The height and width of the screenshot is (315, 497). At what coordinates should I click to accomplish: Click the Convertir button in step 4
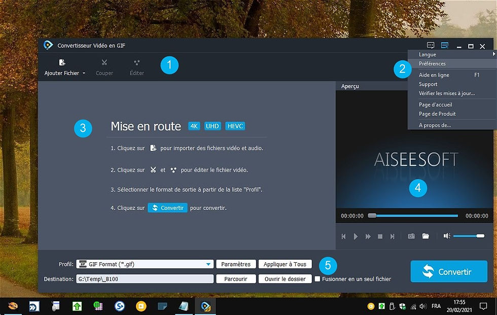coord(167,208)
